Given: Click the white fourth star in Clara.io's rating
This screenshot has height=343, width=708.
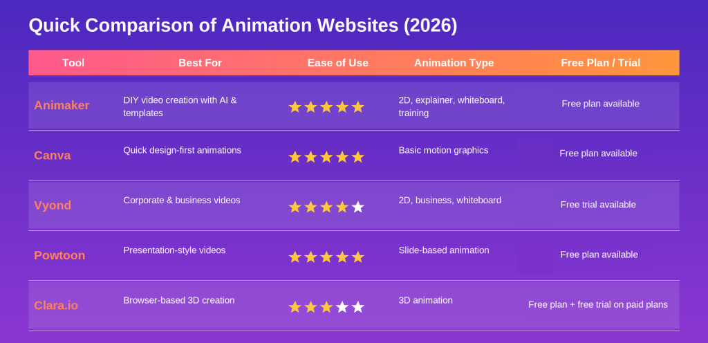Looking at the screenshot, I should point(342,307).
